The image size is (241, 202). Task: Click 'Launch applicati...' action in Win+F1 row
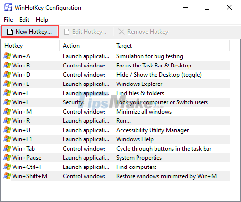86,139
